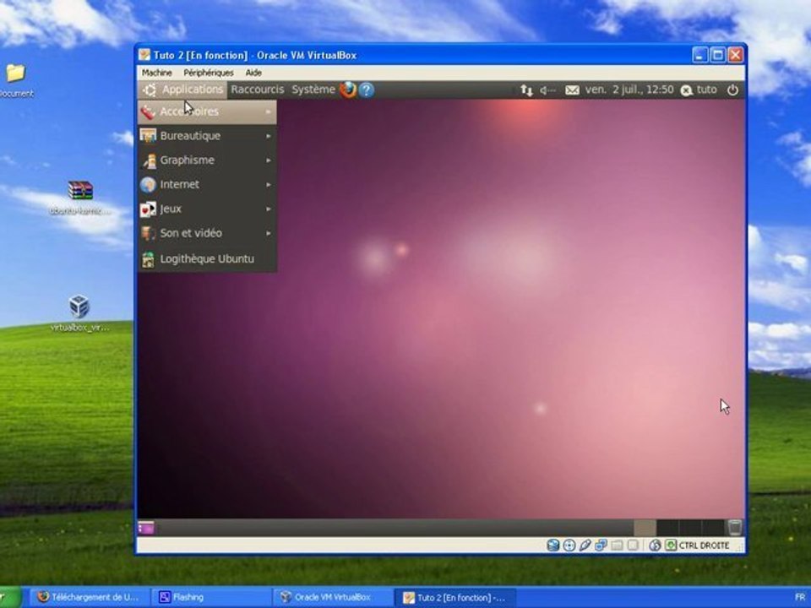This screenshot has width=811, height=608.
Task: Open the Système menu
Action: coord(313,90)
